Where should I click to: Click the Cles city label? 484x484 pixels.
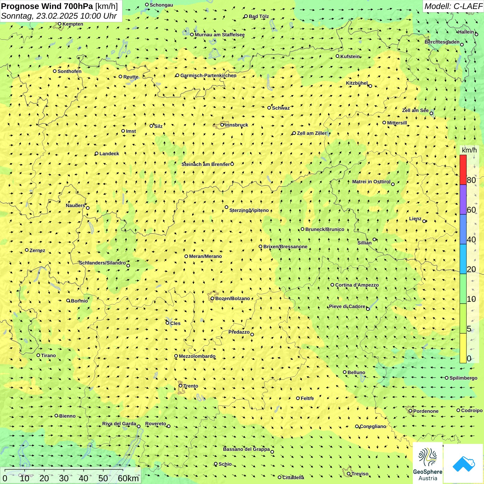coord(175,323)
